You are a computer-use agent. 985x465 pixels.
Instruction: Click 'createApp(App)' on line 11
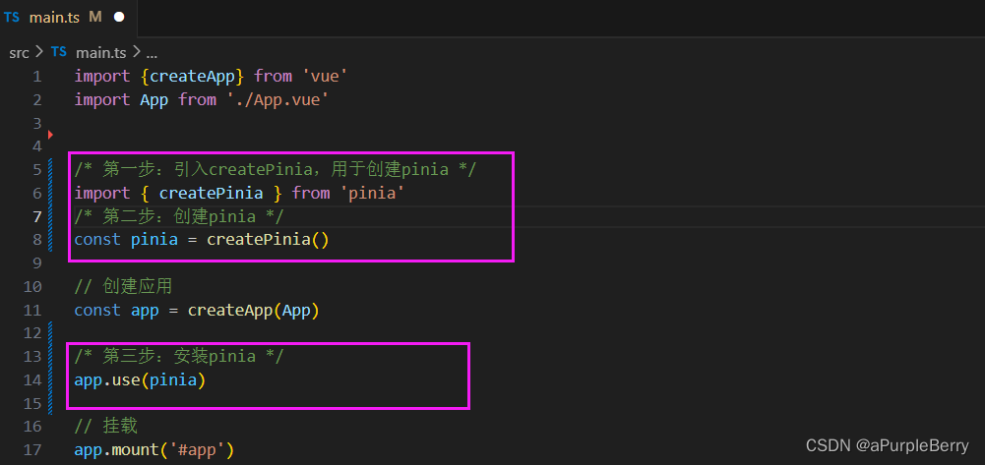(x=253, y=310)
